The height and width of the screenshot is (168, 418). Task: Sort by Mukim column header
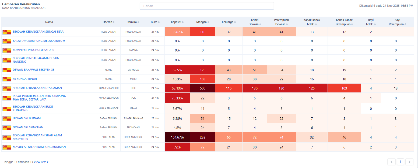click(x=133, y=22)
